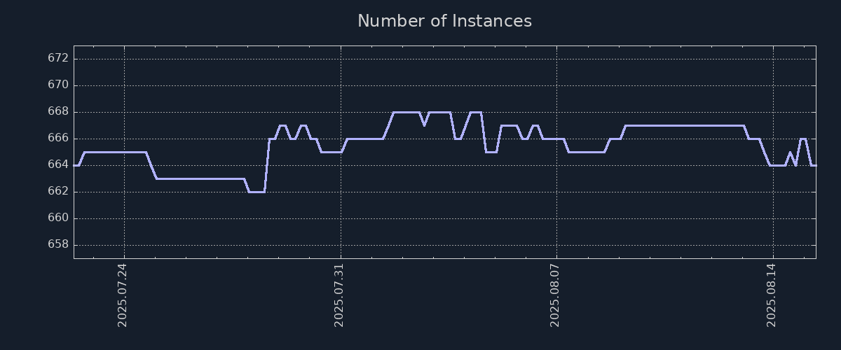Click the y-axis label 668
Screen dimensions: 841x350
pos(58,111)
